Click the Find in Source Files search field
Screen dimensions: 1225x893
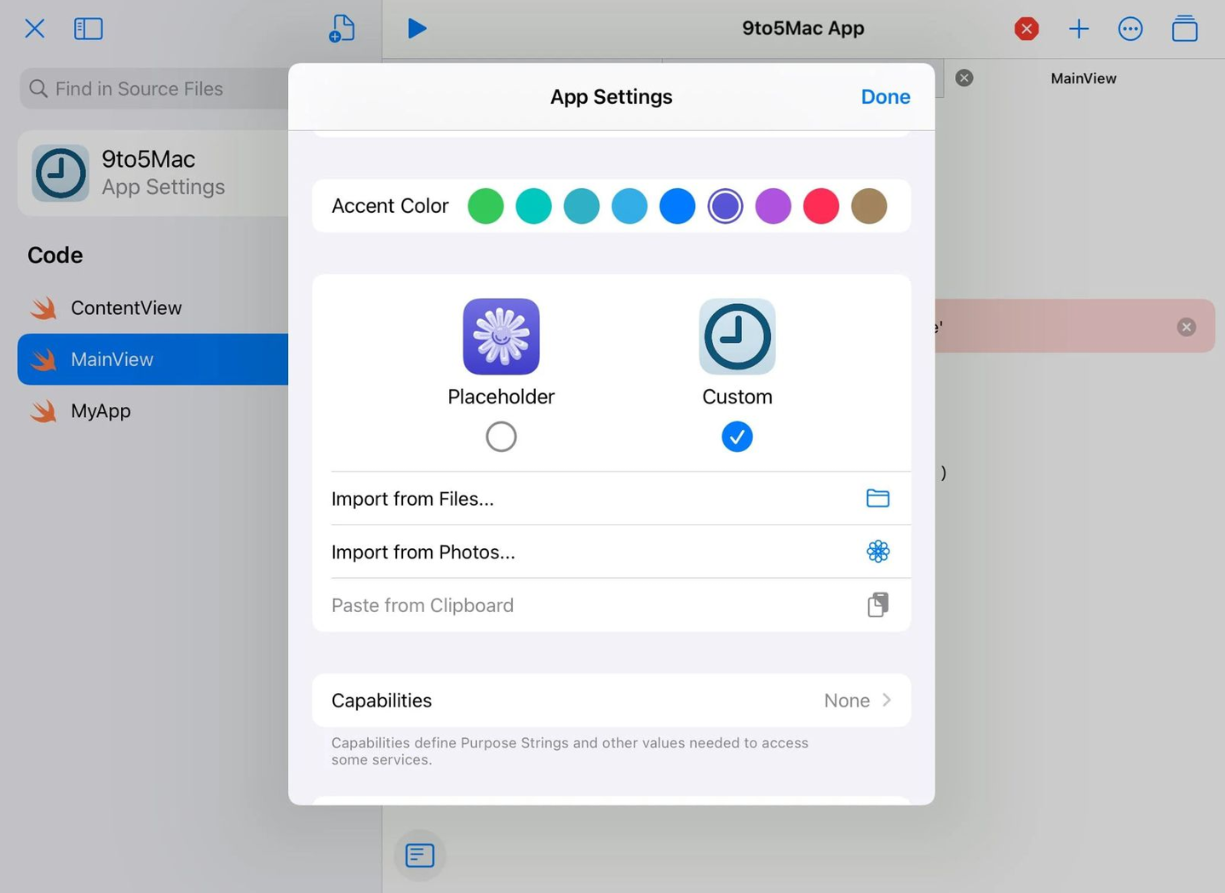153,89
